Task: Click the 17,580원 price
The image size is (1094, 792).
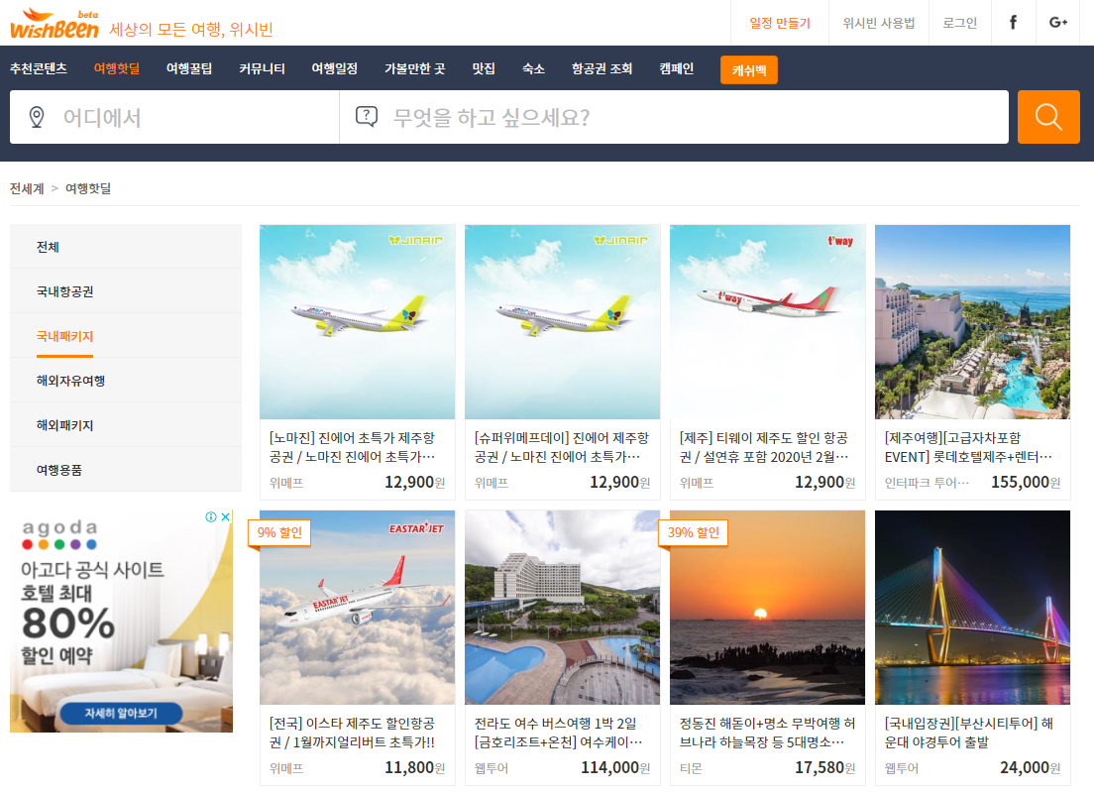Action: pos(824,767)
